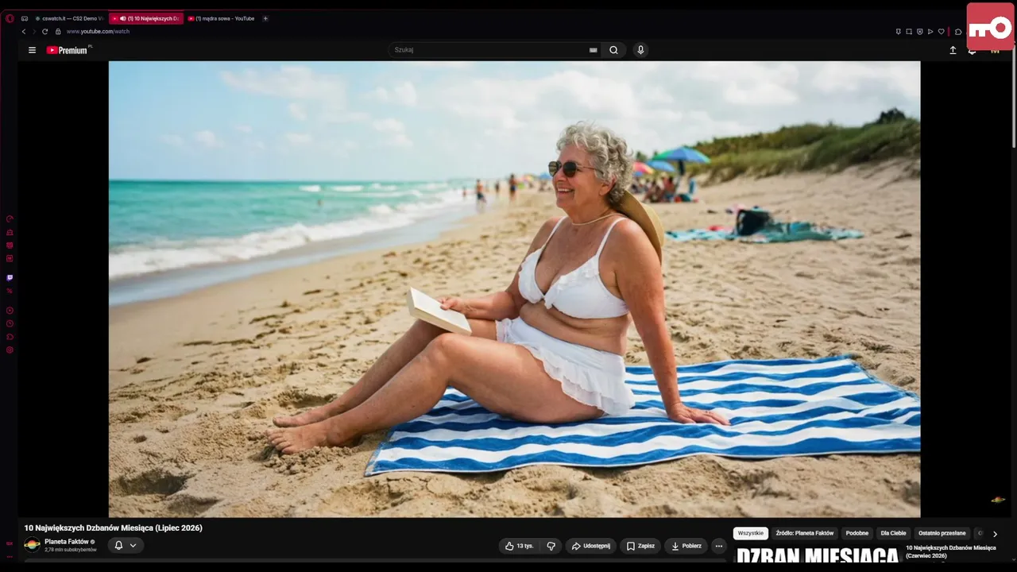
Task: Open Planeta Faktów channel name link
Action: point(67,542)
